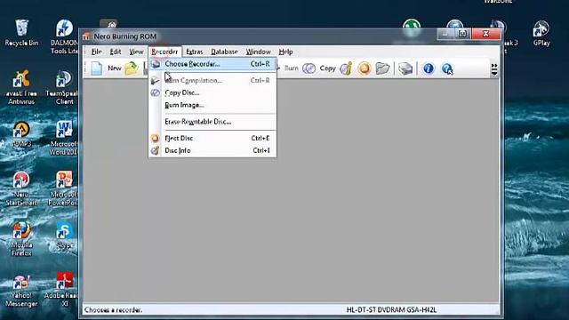Click the DAEMON Tools Lite desktop icon

64,36
